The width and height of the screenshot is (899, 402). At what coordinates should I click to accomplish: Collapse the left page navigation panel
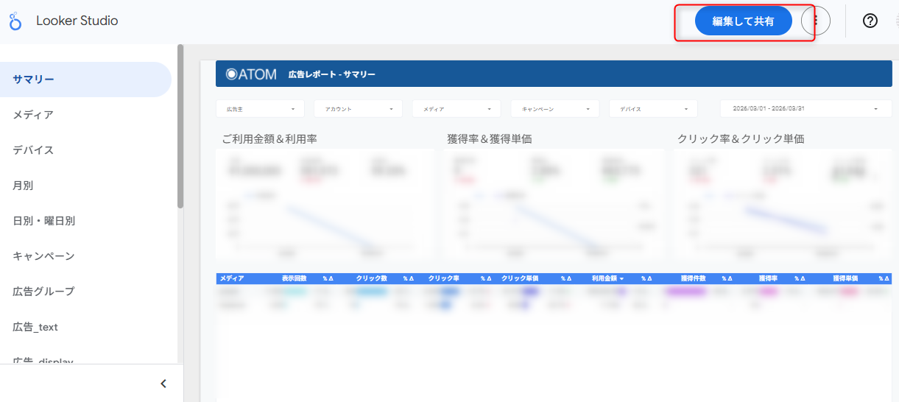163,384
